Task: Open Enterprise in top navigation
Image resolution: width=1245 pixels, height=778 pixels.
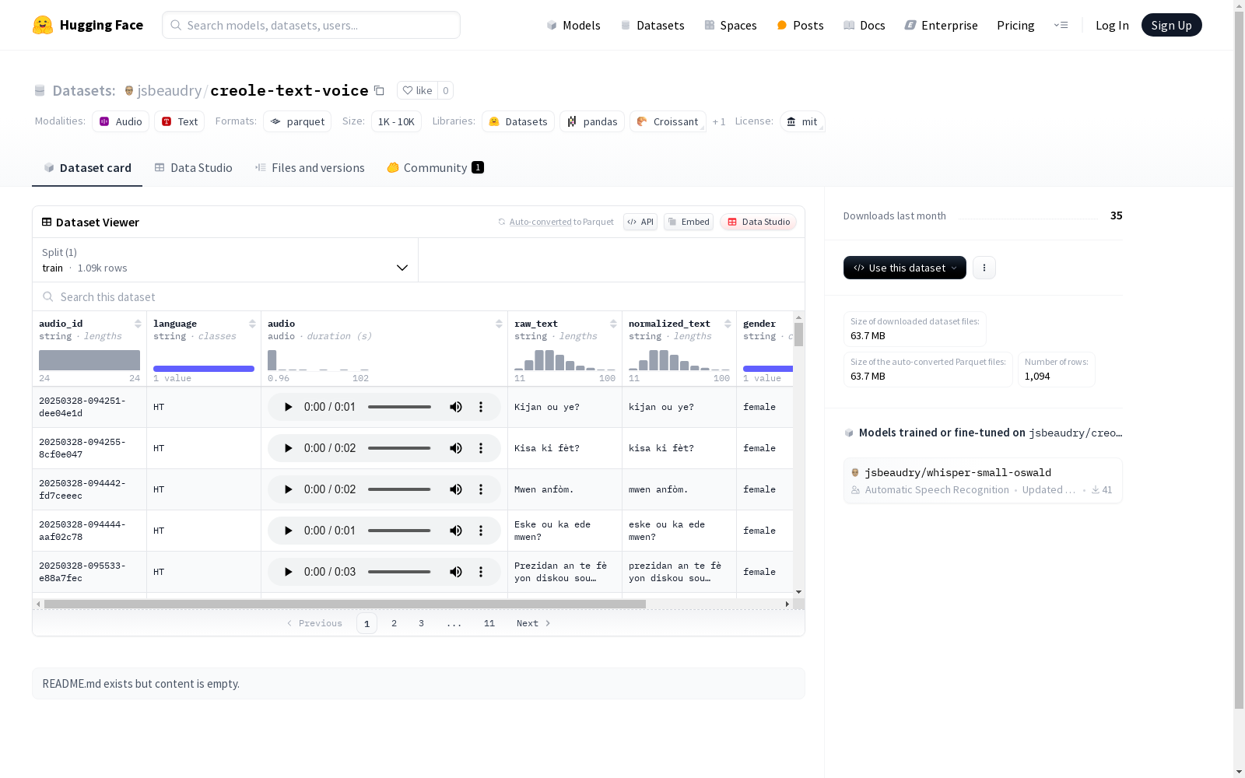Action: (x=941, y=25)
